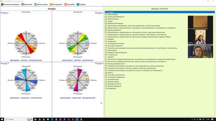Open the Справка menu
216x121 pixels.
click(x=81, y=4)
